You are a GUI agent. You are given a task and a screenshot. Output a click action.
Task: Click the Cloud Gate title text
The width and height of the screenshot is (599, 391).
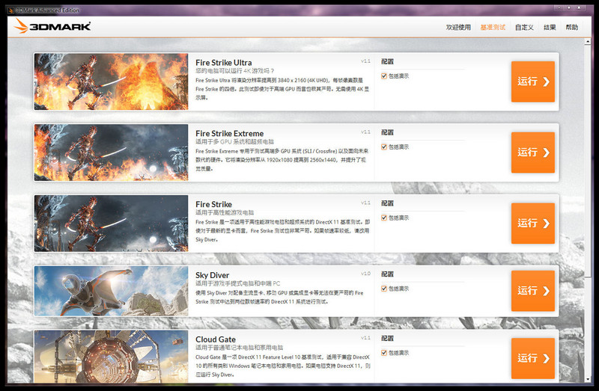point(216,339)
